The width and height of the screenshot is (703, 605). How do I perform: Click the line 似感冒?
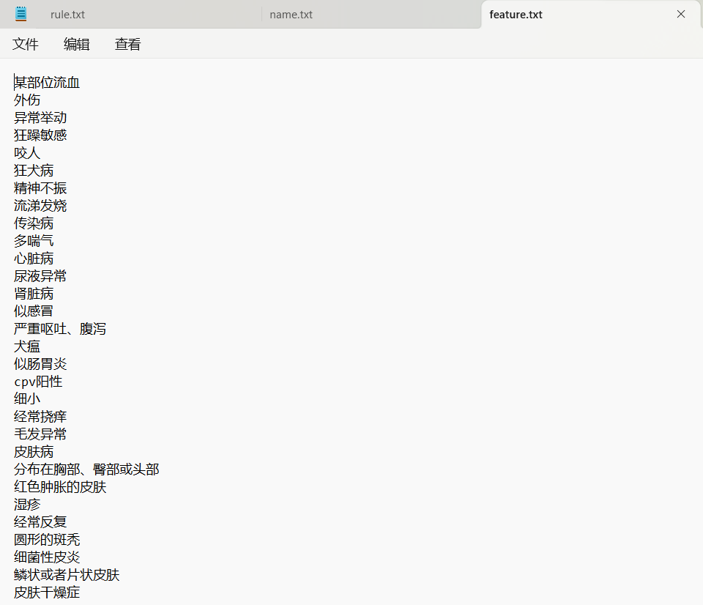click(x=34, y=311)
